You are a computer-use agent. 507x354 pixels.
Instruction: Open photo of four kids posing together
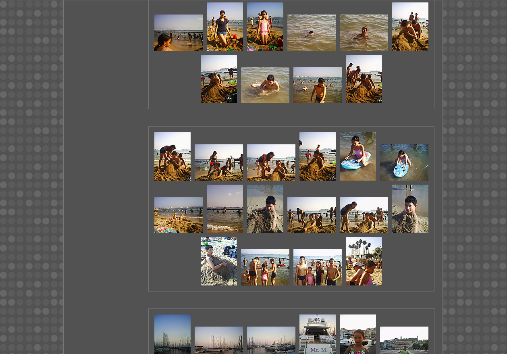pos(317,267)
